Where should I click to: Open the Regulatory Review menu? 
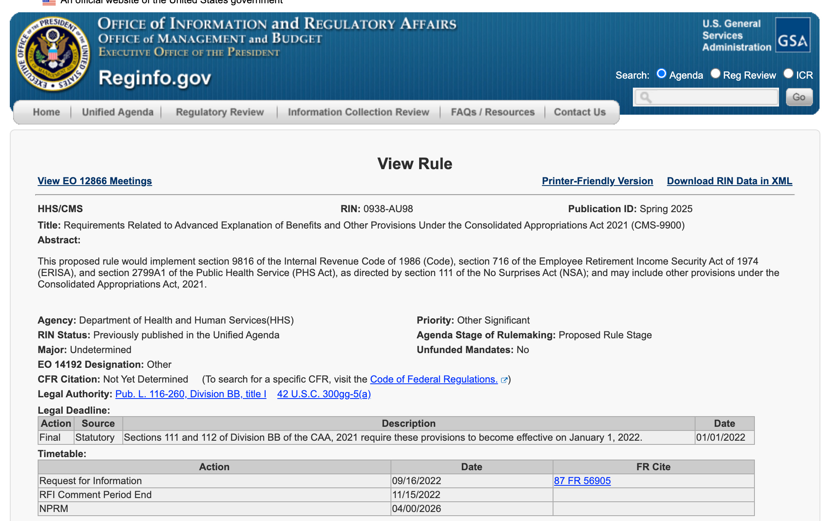click(x=219, y=112)
